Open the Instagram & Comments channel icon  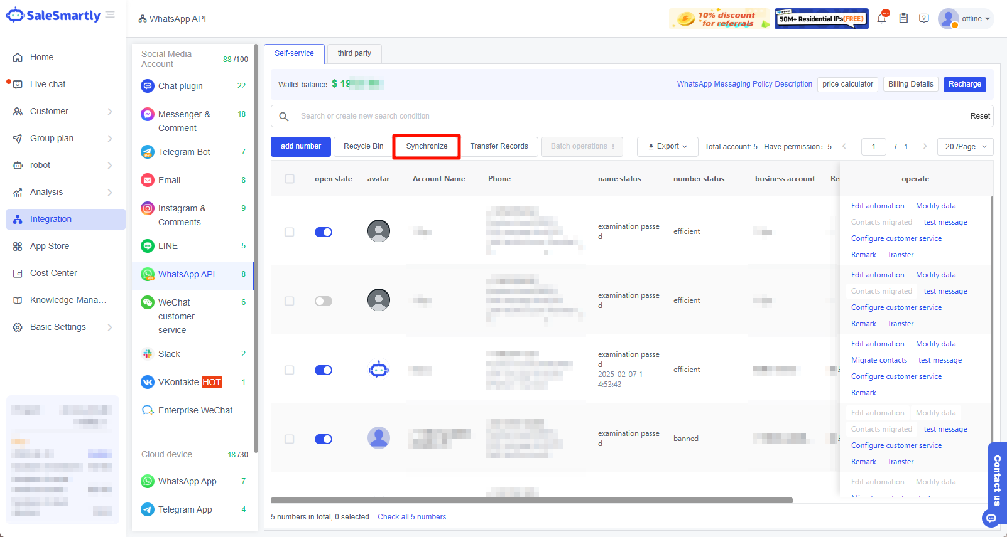click(x=148, y=208)
